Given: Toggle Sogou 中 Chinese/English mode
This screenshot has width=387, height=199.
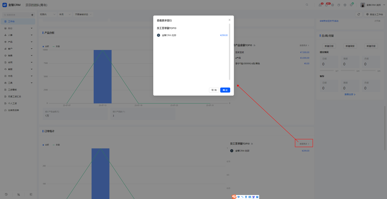Looking at the screenshot, I should click(x=239, y=197).
